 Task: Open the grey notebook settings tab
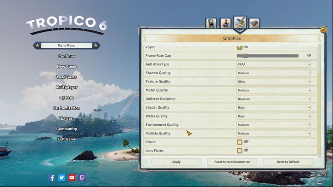point(254,23)
